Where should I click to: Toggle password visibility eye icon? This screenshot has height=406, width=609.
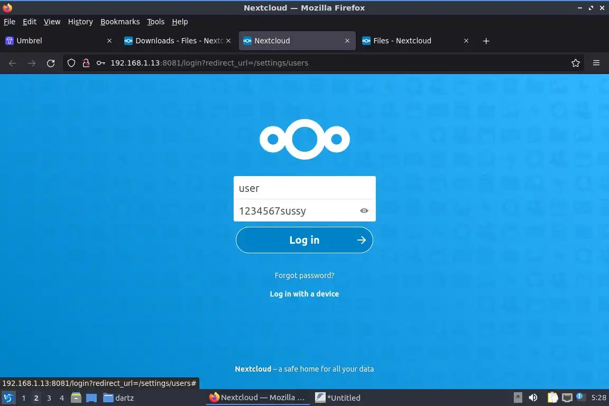pyautogui.click(x=364, y=210)
